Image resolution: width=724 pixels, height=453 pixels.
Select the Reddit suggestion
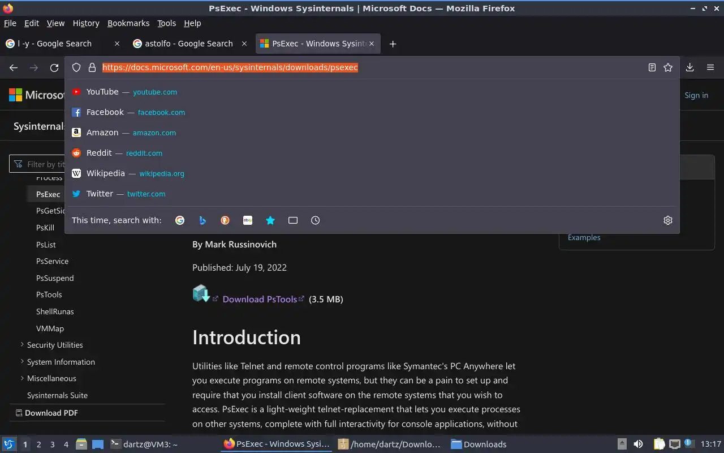pos(372,153)
